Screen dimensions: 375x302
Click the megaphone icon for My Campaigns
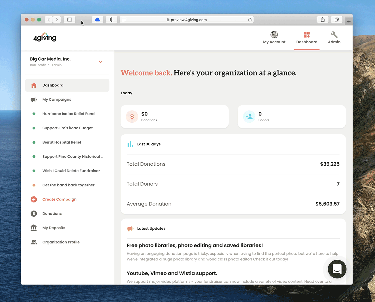pos(34,100)
